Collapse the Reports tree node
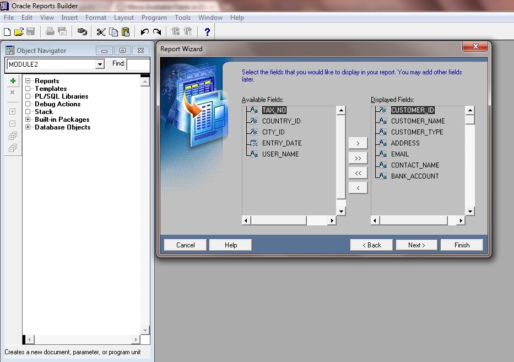 28,80
